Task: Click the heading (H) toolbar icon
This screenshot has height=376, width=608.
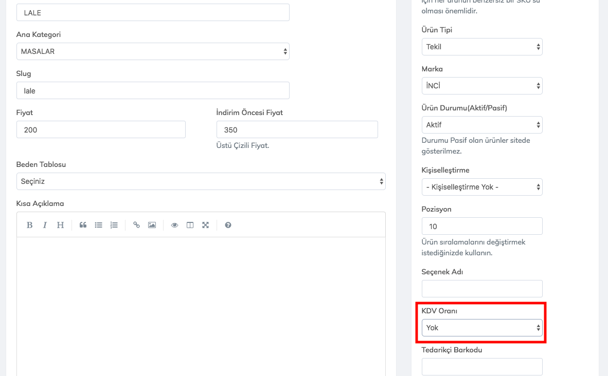Action: tap(60, 225)
